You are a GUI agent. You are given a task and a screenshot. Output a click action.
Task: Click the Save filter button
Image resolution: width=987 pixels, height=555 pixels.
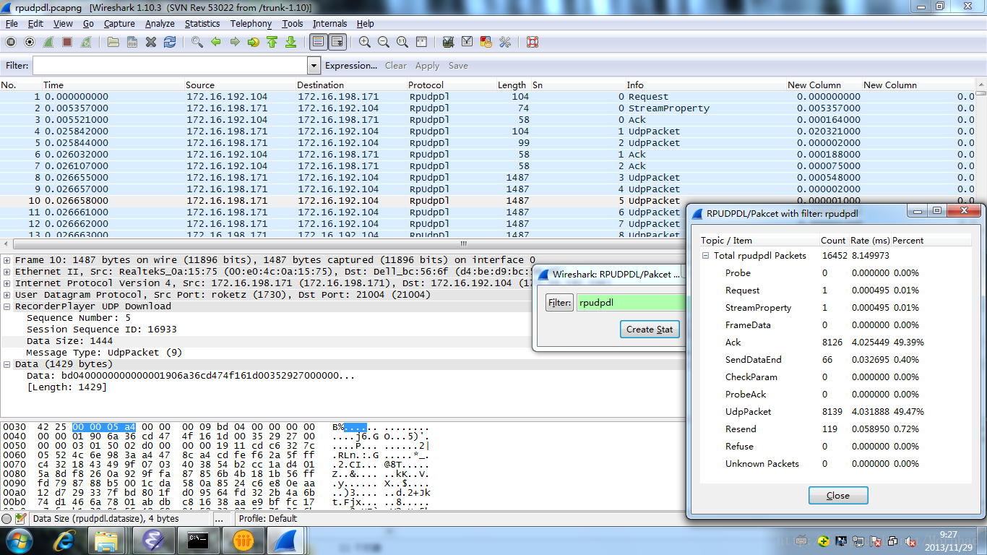pyautogui.click(x=458, y=66)
